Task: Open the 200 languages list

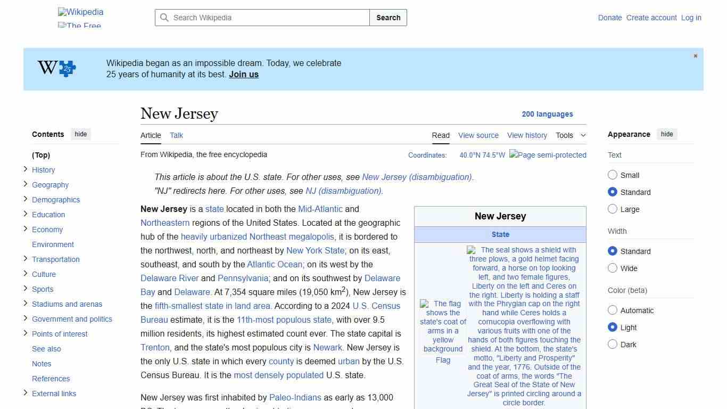Action: pyautogui.click(x=548, y=114)
